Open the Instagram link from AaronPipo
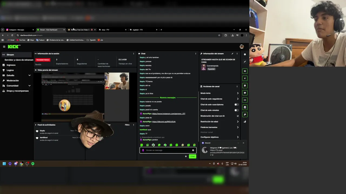 [169, 114]
